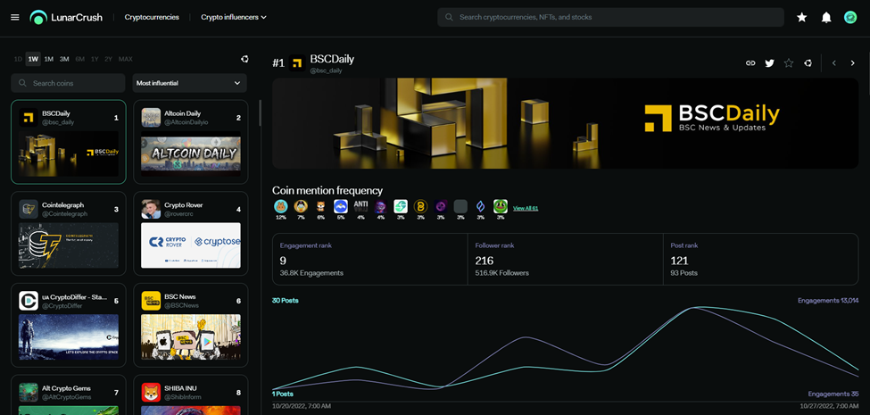Select the 1W timeframe

(33, 59)
